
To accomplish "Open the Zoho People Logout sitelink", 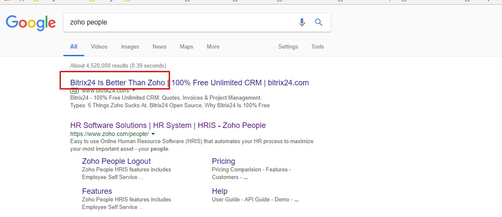I will click(116, 161).
